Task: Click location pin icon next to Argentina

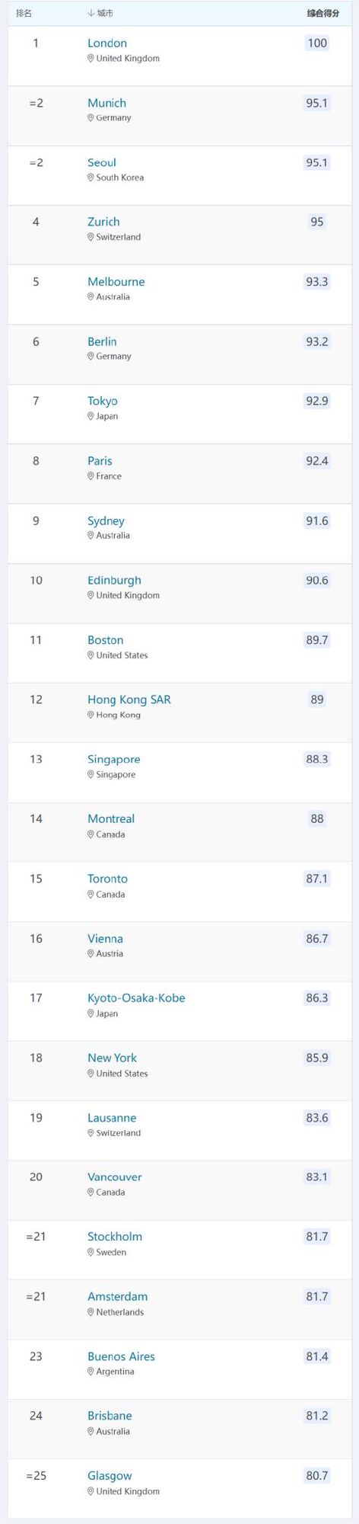Action: tap(91, 1372)
